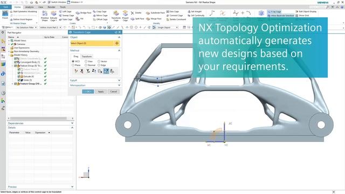
Task: Select the Plane radio button
Action: (73, 65)
